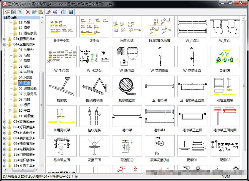
Task: Expand the 03●厨房用品● folder
Action: [x=4, y=39]
